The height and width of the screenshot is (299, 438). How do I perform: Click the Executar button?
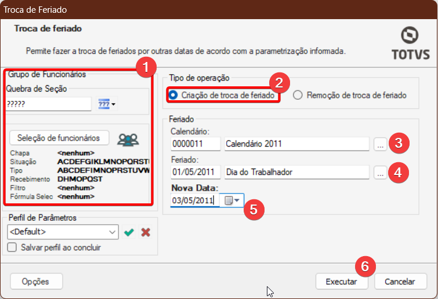tap(342, 282)
